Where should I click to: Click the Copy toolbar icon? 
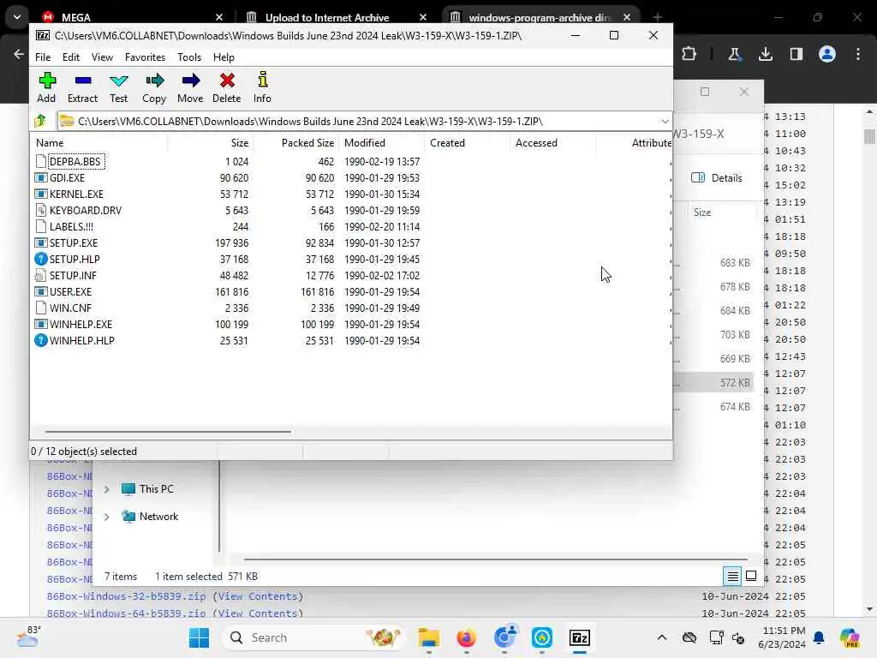coord(154,87)
